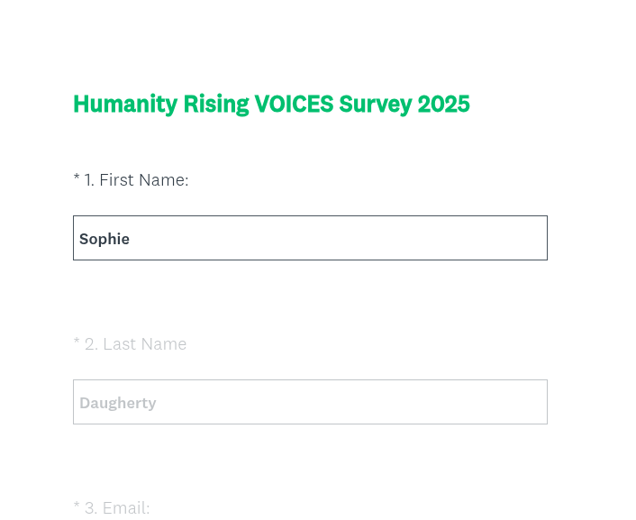Click '2025' in the survey heading
This screenshot has width=636, height=520.
[x=443, y=104]
